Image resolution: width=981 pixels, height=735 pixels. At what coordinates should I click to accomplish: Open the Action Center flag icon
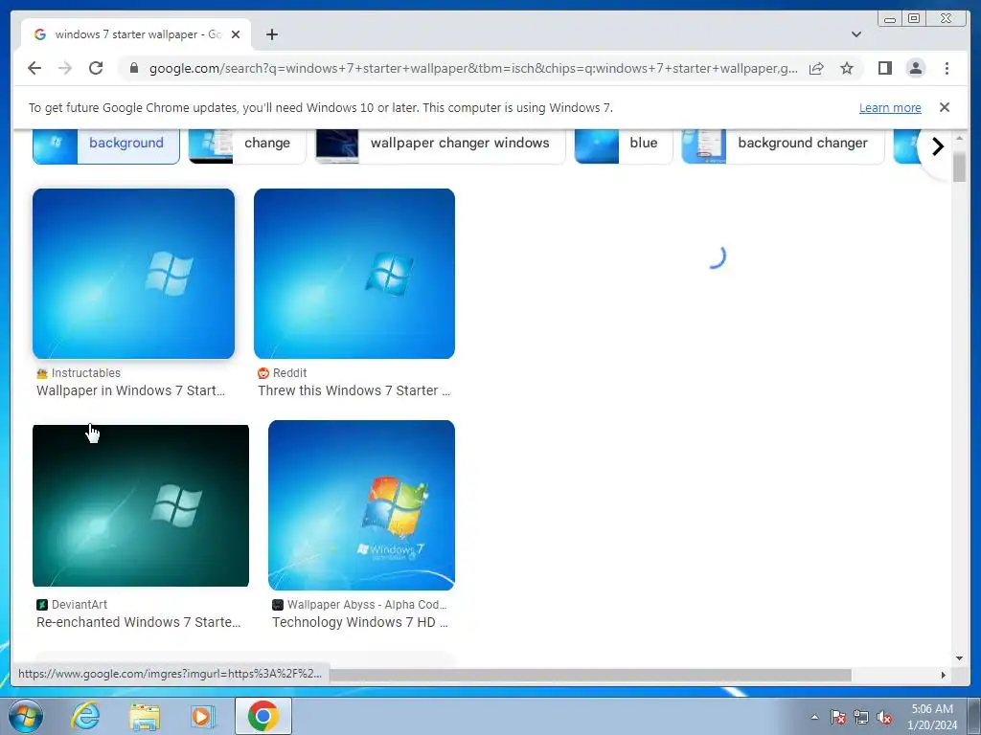pyautogui.click(x=838, y=717)
